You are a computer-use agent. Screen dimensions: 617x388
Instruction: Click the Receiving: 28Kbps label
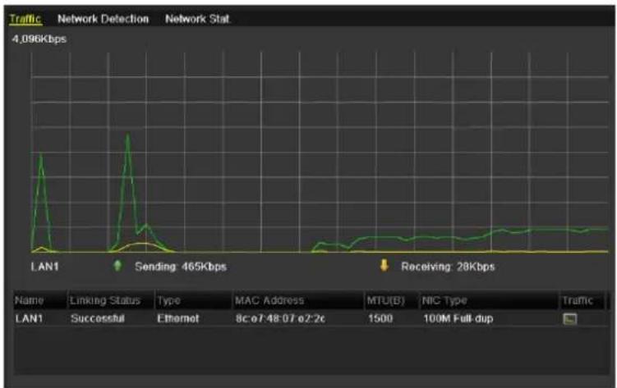[448, 267]
